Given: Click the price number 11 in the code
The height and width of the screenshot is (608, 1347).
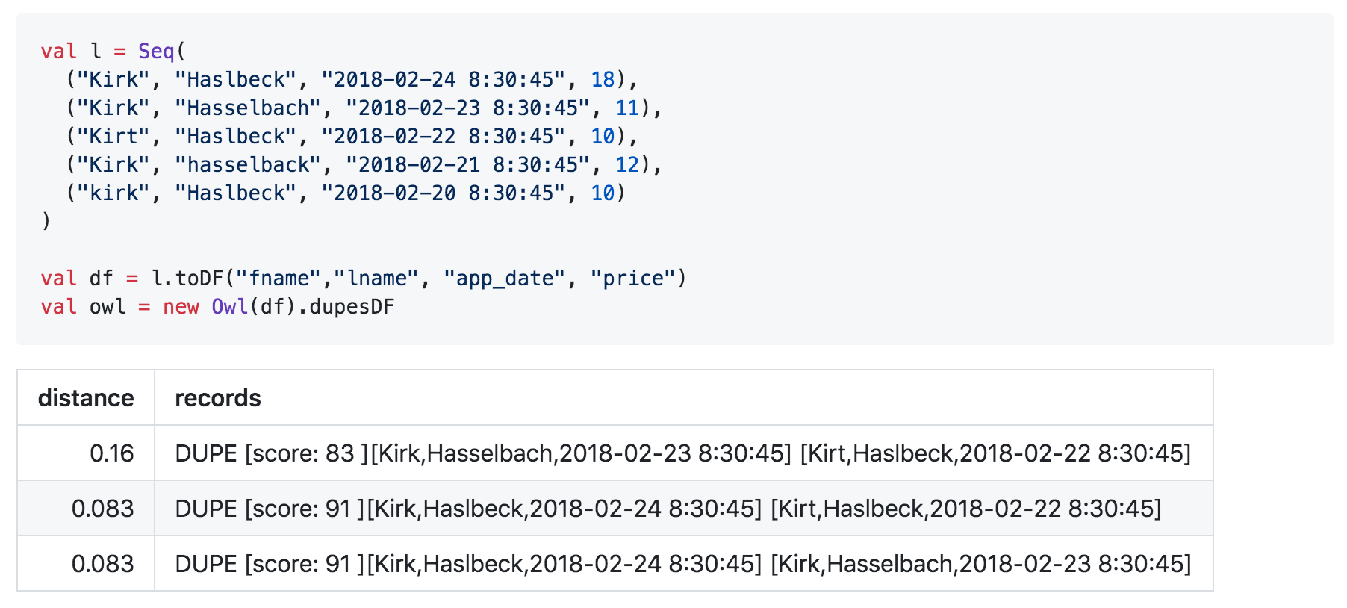Looking at the screenshot, I should tap(627, 108).
